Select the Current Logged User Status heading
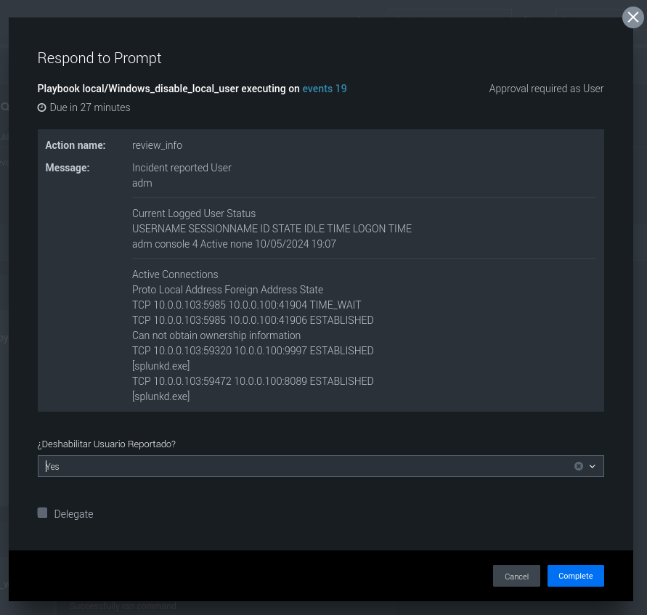 tap(194, 213)
